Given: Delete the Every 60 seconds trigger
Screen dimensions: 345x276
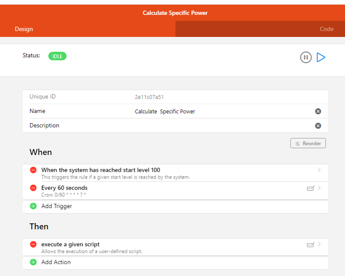Looking at the screenshot, I should pyautogui.click(x=33, y=188).
